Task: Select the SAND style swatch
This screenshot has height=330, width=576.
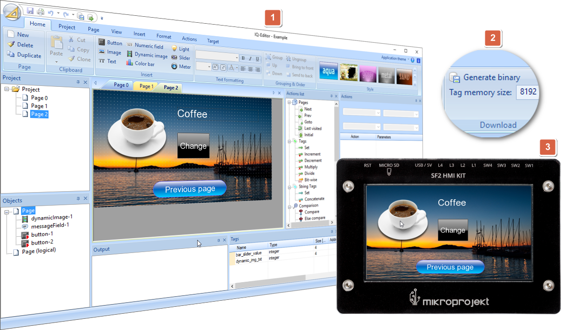Action: (404, 76)
